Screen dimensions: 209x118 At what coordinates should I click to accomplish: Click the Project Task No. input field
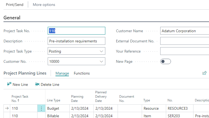[x=76, y=31]
